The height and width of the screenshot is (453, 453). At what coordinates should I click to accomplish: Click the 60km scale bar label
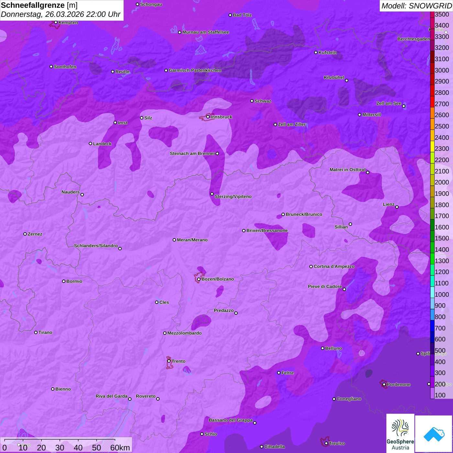point(120,447)
